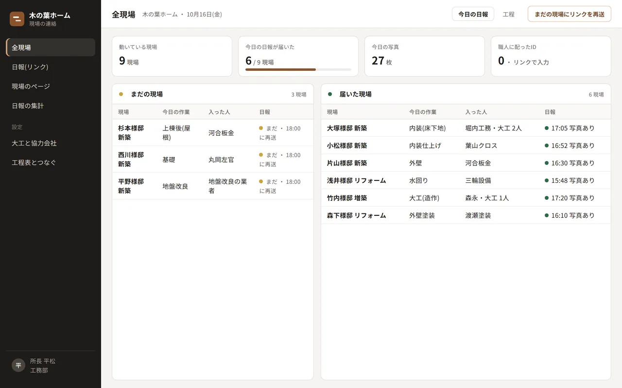Click 小松様邸 新築 site name
The image size is (622, 388).
pyautogui.click(x=347, y=145)
